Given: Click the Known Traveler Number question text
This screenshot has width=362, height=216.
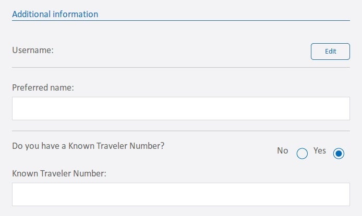Looking at the screenshot, I should pyautogui.click(x=88, y=146).
